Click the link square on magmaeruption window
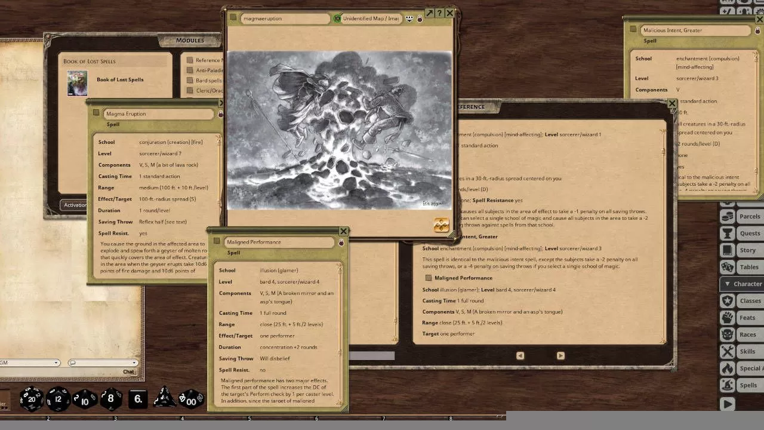The image size is (764, 430). click(233, 18)
